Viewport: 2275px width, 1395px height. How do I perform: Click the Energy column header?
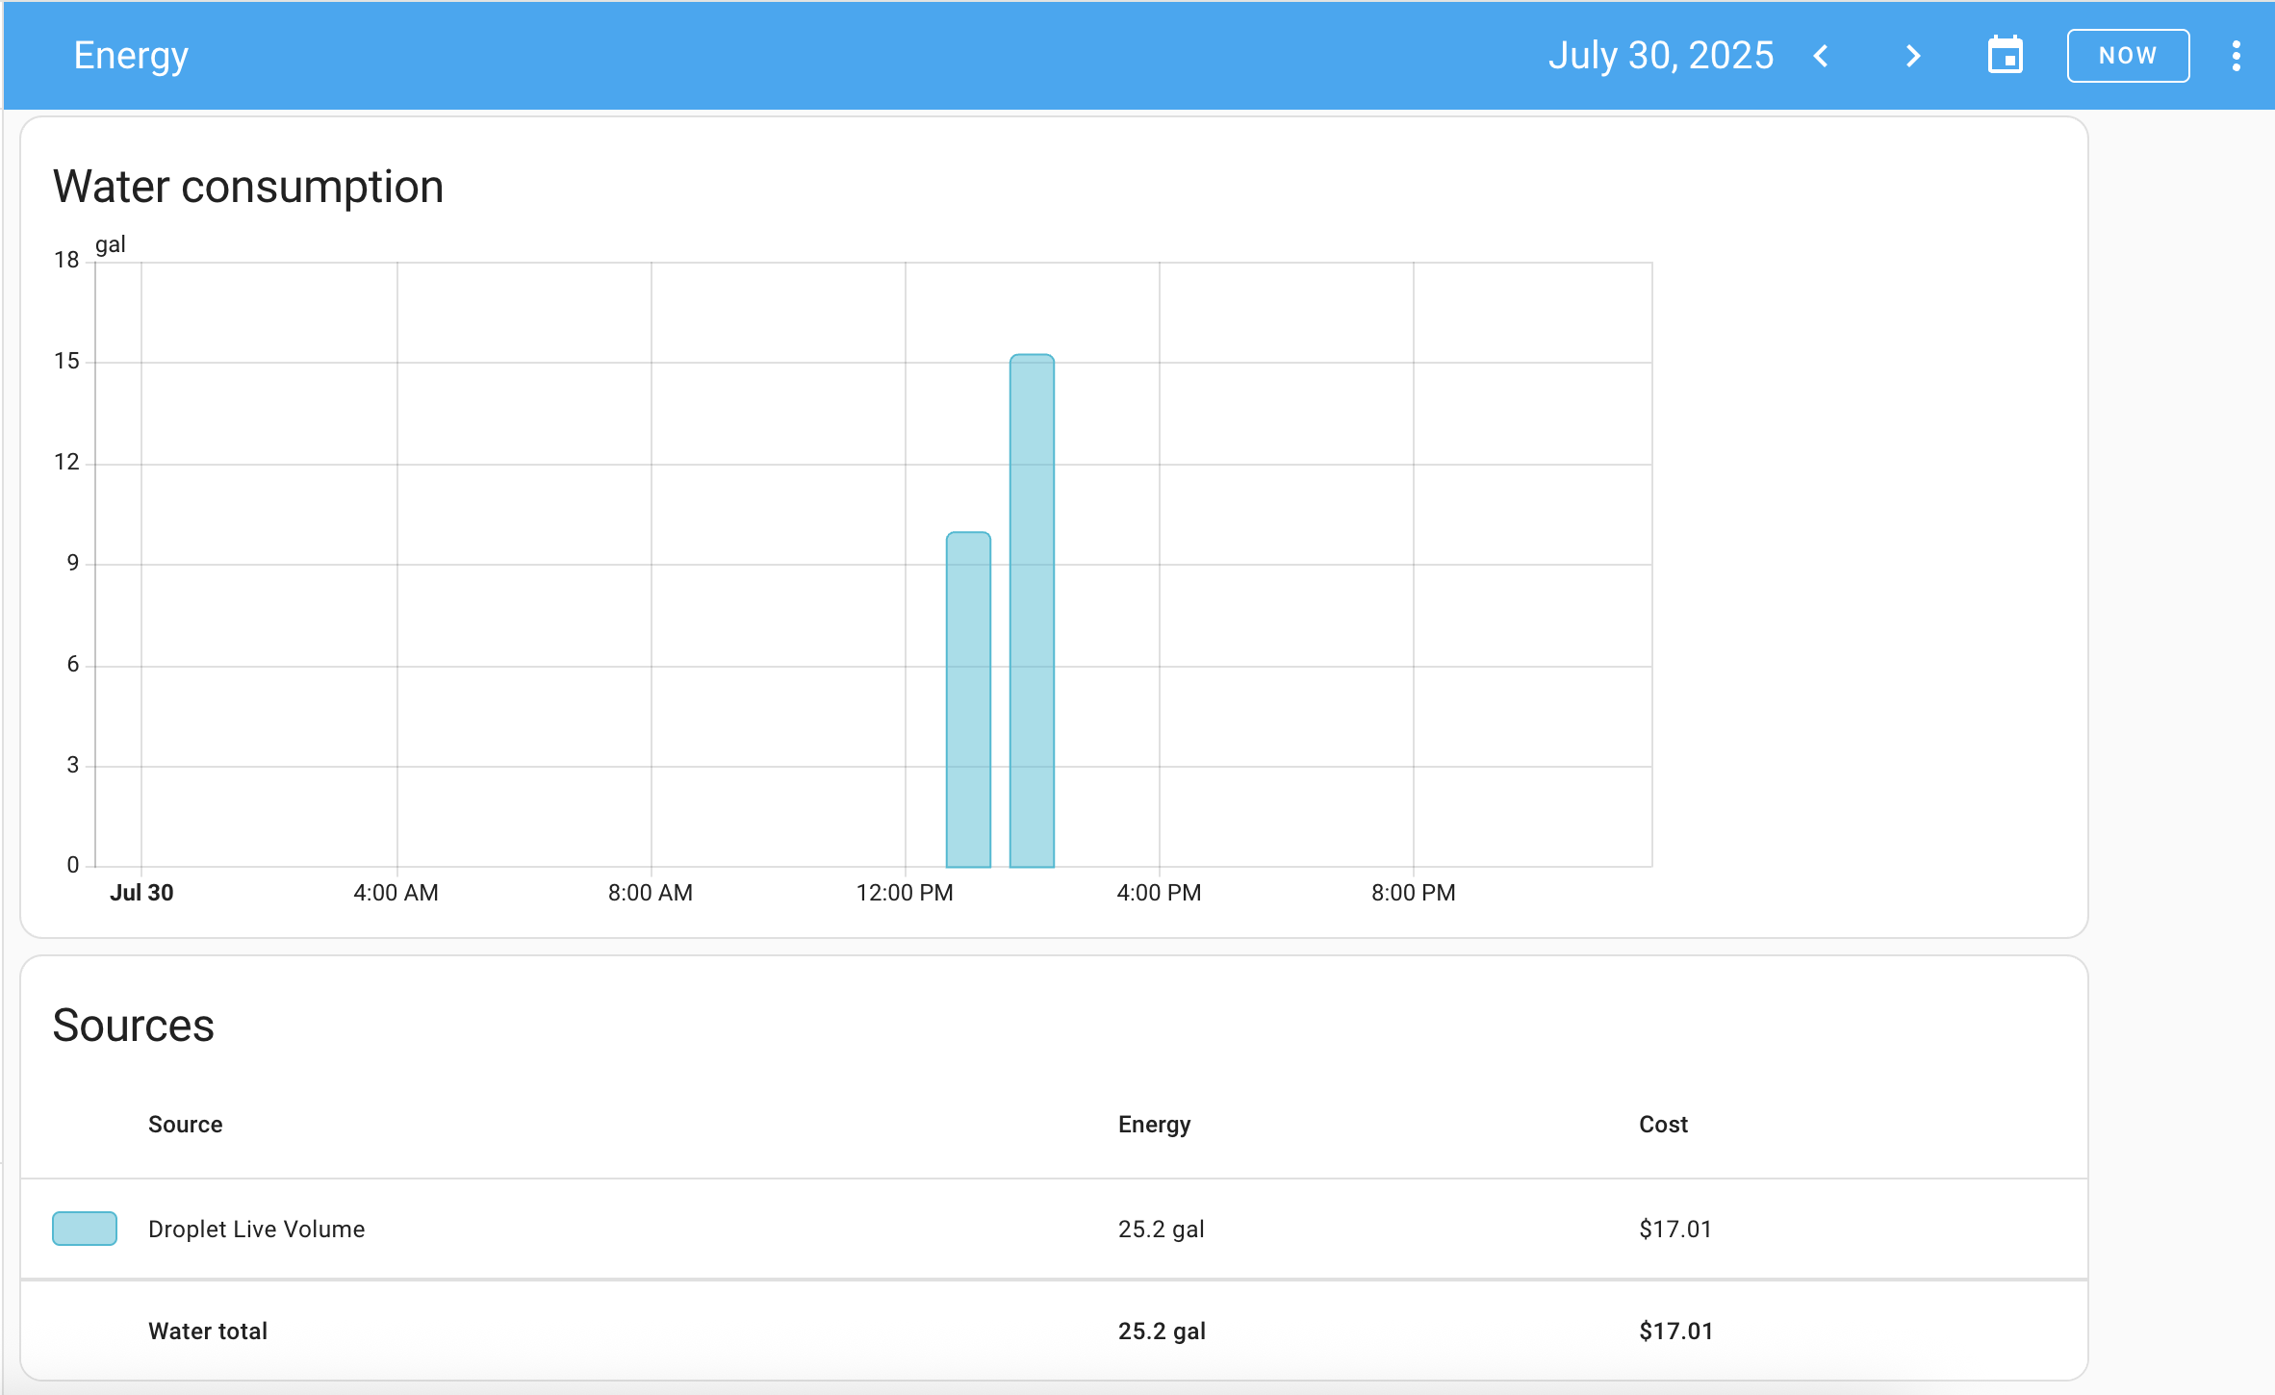click(1154, 1124)
